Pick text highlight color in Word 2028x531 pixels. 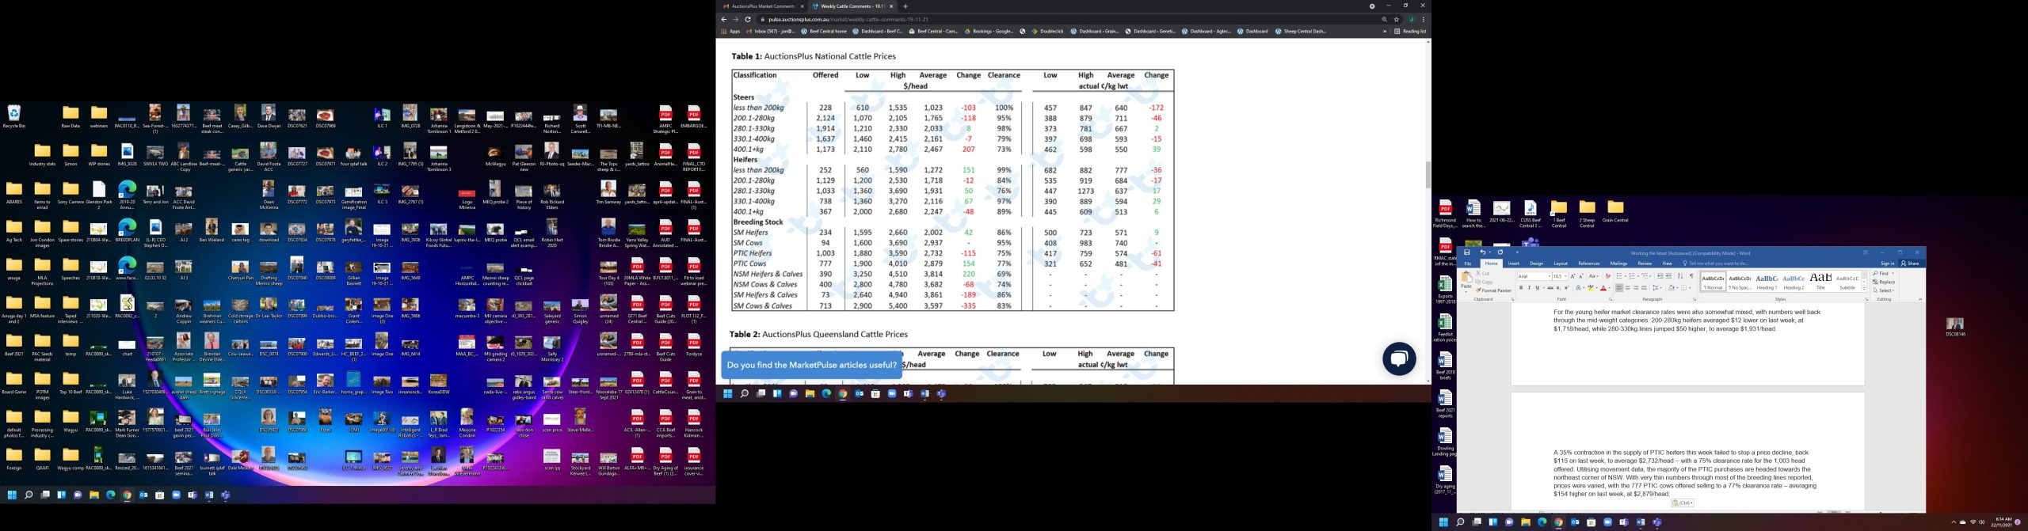(x=1590, y=288)
